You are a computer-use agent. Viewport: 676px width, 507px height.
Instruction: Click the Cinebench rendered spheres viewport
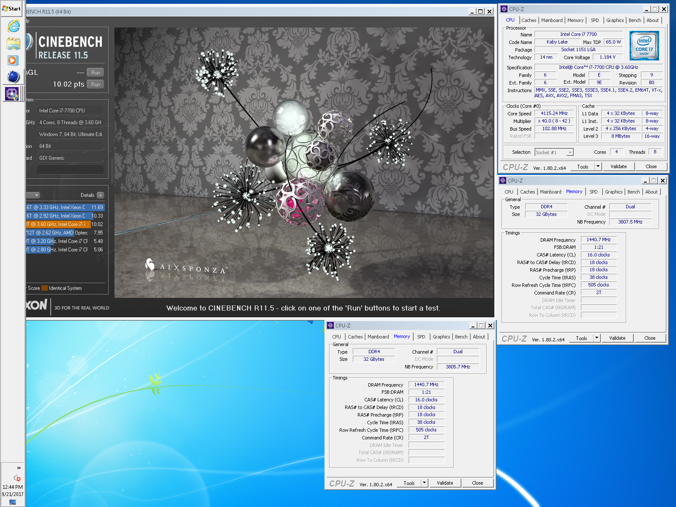tap(304, 163)
